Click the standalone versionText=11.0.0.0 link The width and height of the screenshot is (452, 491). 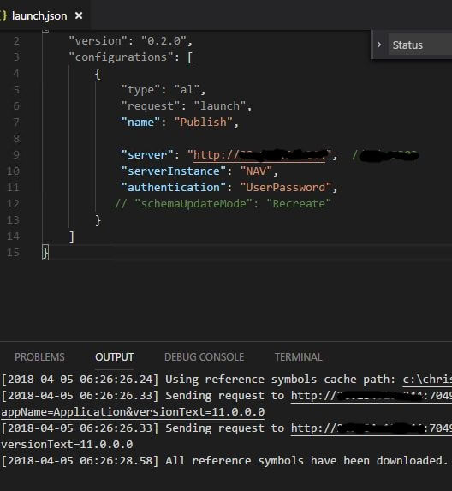67,445
